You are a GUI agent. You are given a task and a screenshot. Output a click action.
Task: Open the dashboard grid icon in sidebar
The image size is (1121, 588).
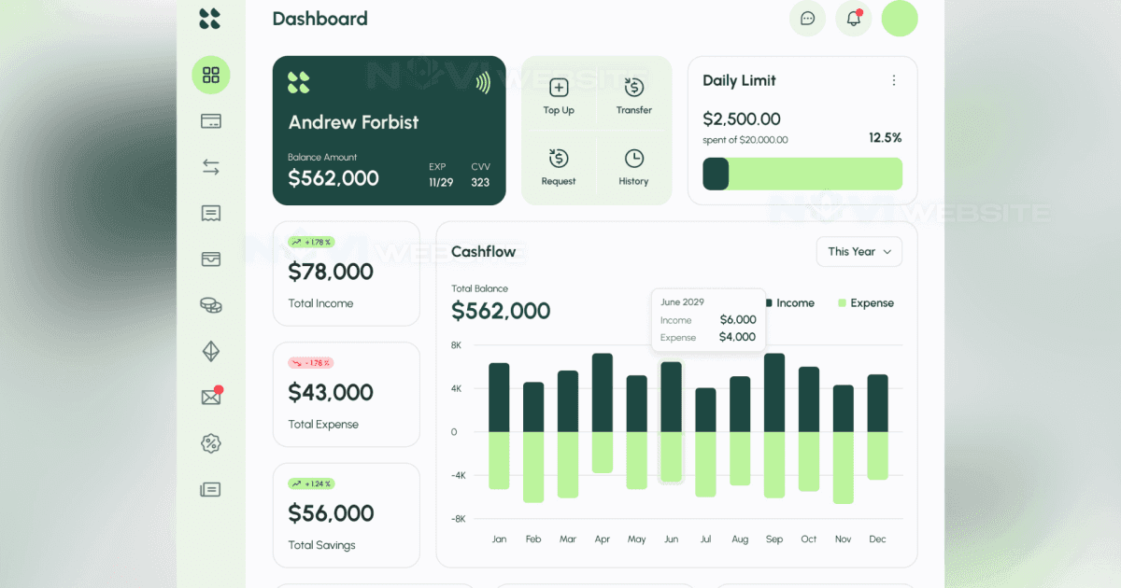(211, 75)
